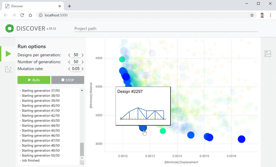Open Chrome's three-dot menu
Screen dimensions: 276x167
click(x=270, y=15)
